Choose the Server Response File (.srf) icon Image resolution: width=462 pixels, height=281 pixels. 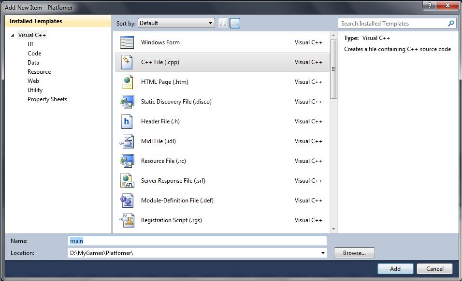coord(127,181)
